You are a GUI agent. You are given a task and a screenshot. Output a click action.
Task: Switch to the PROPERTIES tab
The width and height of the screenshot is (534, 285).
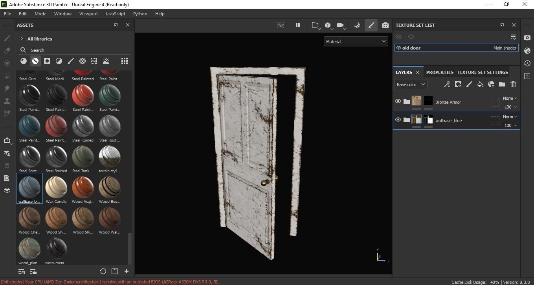pos(440,72)
